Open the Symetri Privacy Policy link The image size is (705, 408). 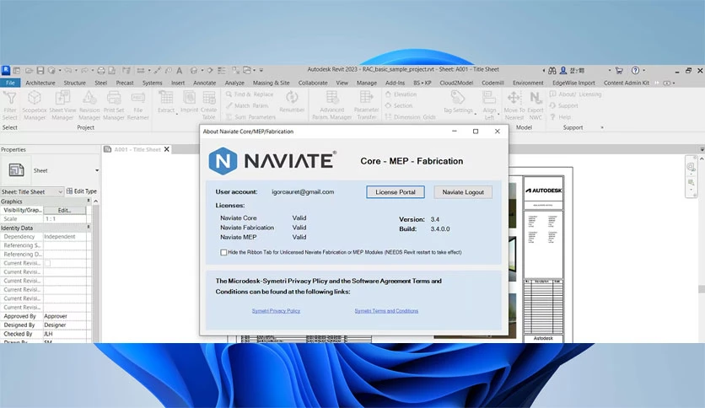coord(276,310)
